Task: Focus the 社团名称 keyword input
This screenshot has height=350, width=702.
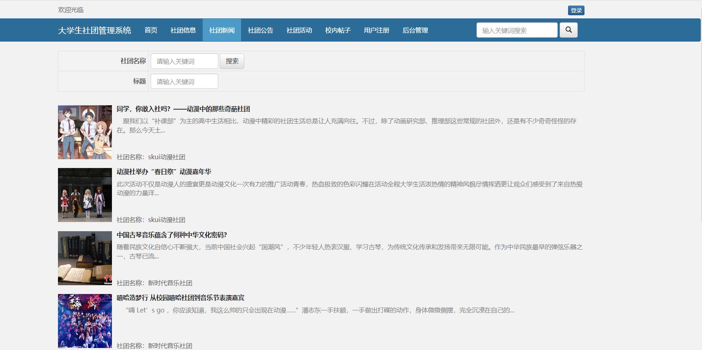Action: [x=184, y=61]
